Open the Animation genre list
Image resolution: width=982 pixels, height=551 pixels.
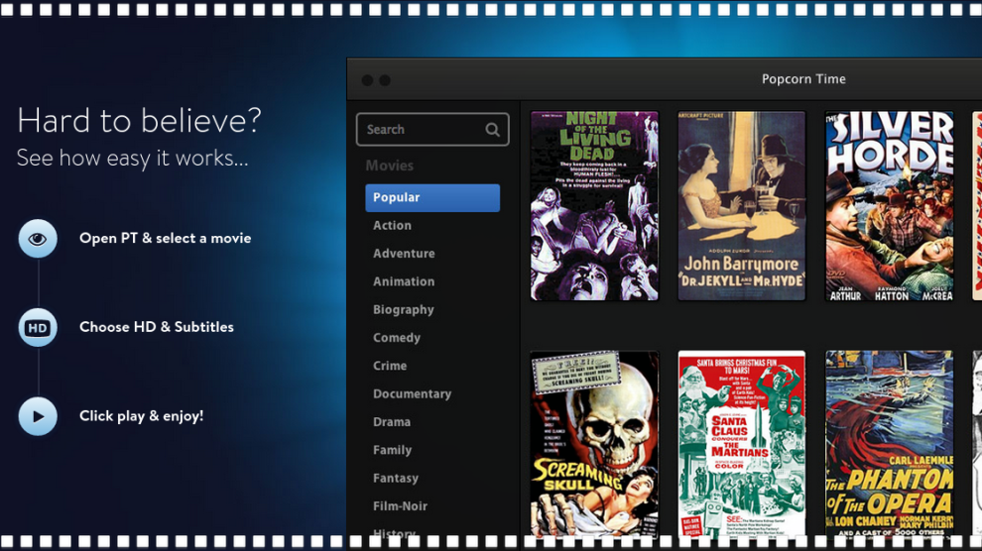tap(404, 281)
